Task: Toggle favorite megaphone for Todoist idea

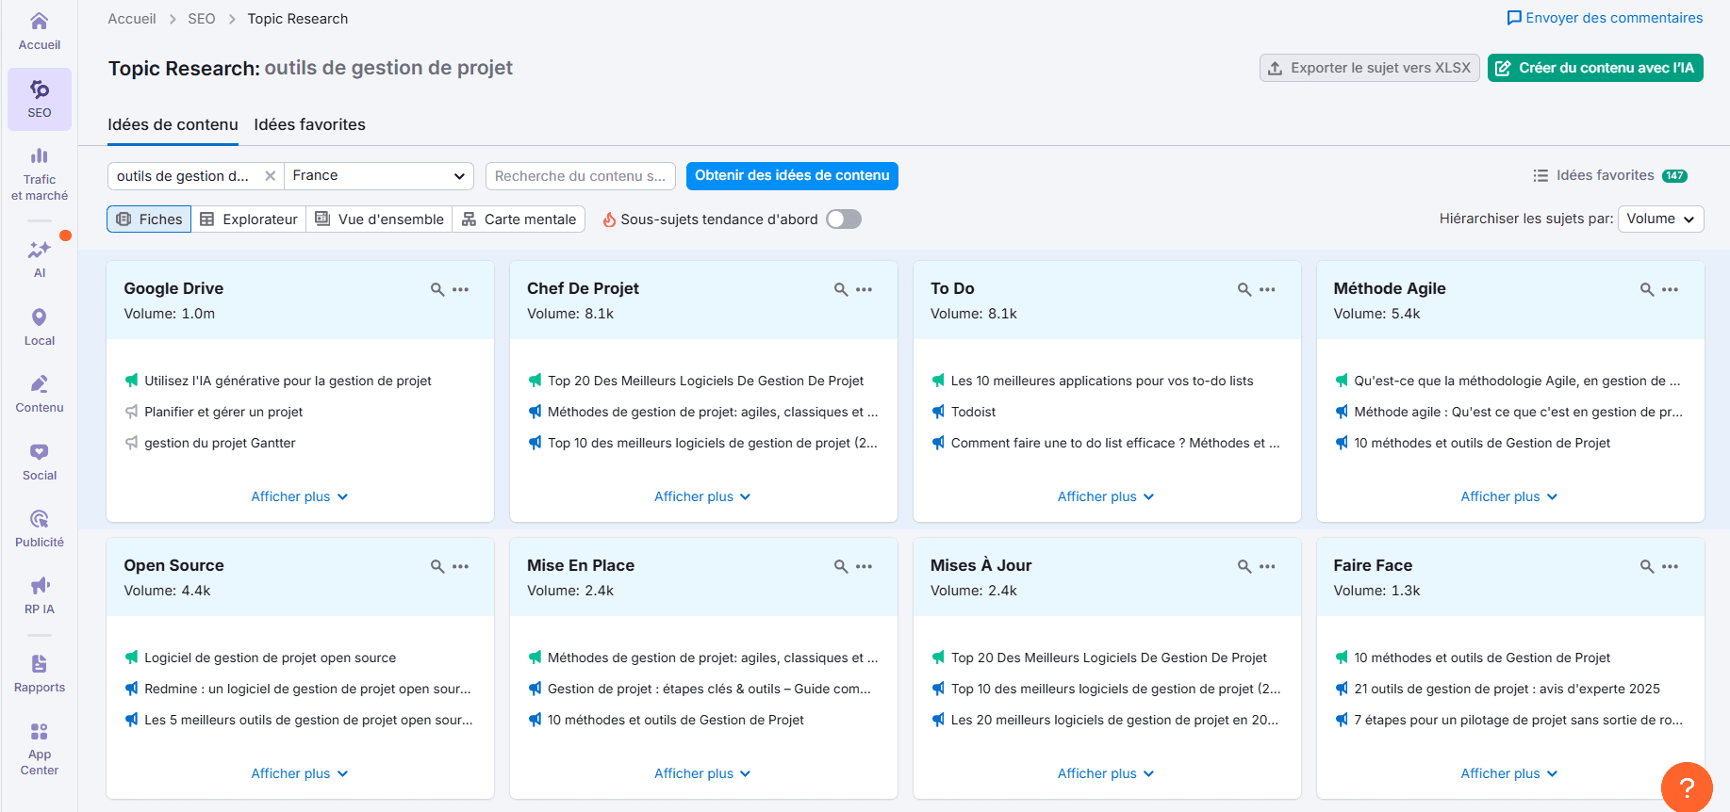Action: 938,412
